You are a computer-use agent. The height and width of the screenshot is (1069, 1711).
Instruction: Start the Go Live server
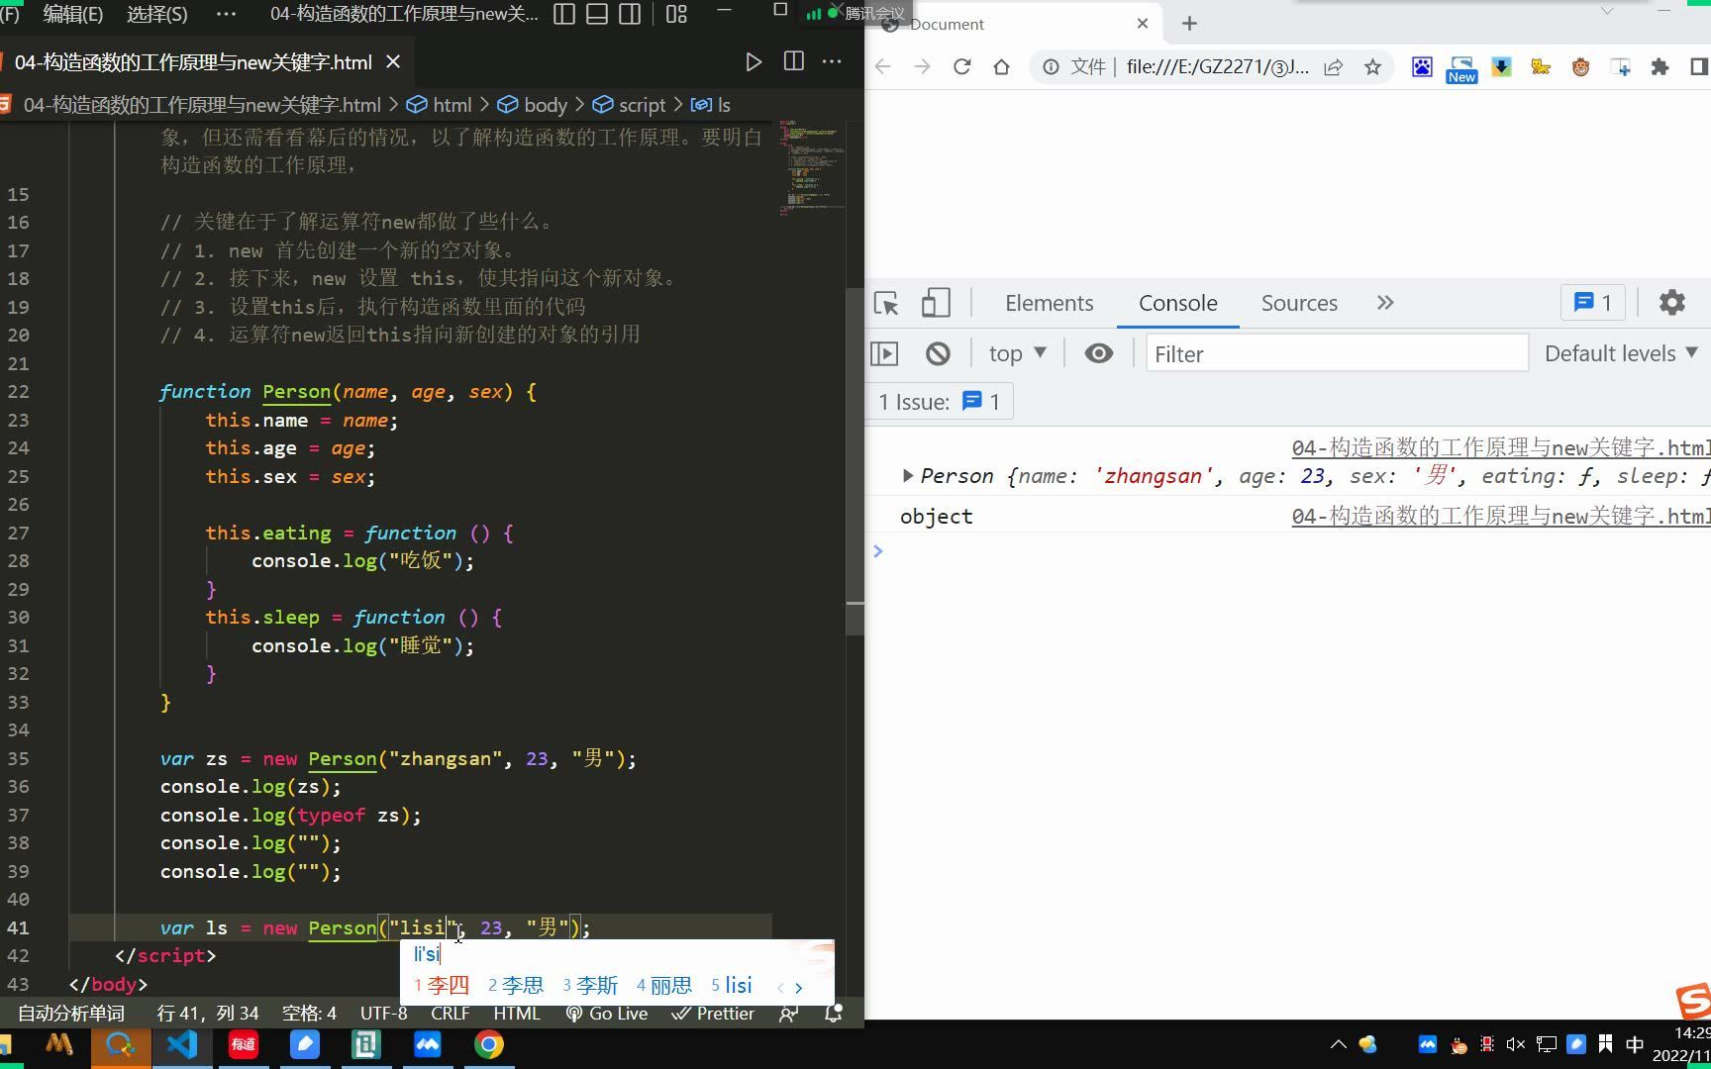coord(606,1013)
